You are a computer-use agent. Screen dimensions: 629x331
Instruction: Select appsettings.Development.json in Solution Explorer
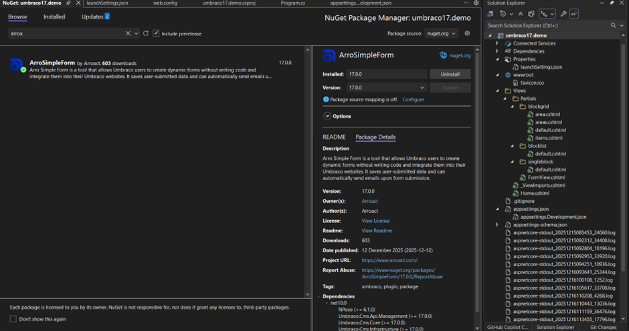[x=553, y=216]
